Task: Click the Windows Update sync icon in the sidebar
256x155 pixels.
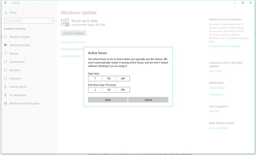Action: click(x=6, y=37)
